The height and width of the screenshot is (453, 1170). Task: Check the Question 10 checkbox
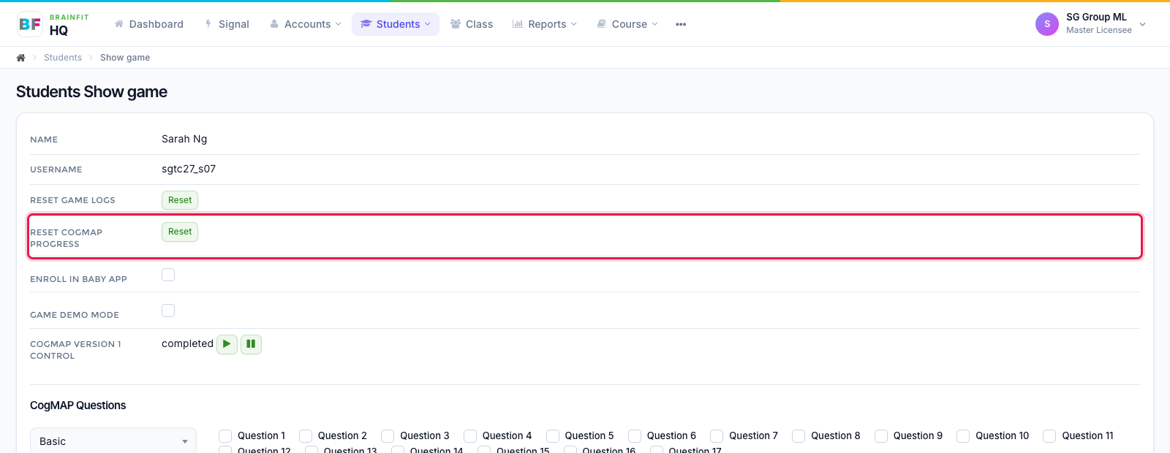(x=963, y=436)
